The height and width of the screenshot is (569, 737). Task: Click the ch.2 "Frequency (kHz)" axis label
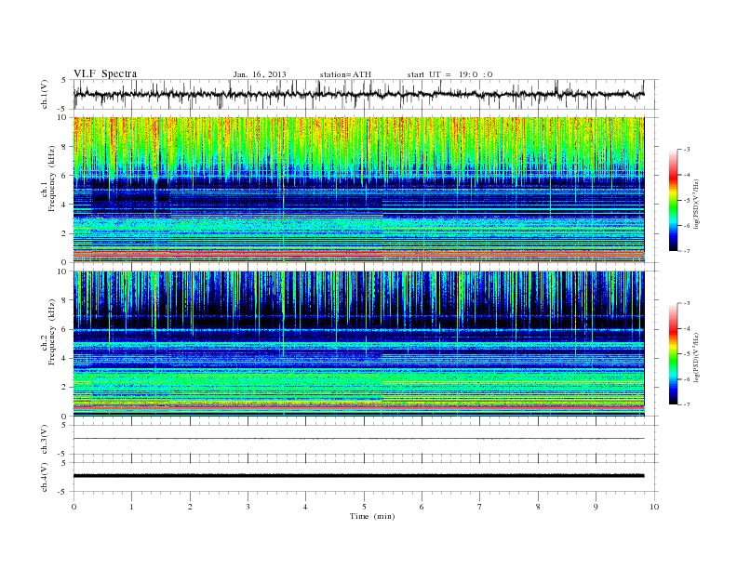coord(51,332)
